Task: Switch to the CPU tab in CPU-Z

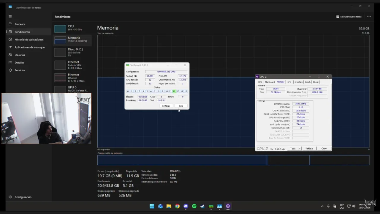Action: pos(260,82)
